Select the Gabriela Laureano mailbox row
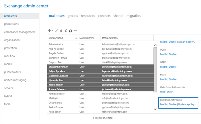 [x=100, y=76]
